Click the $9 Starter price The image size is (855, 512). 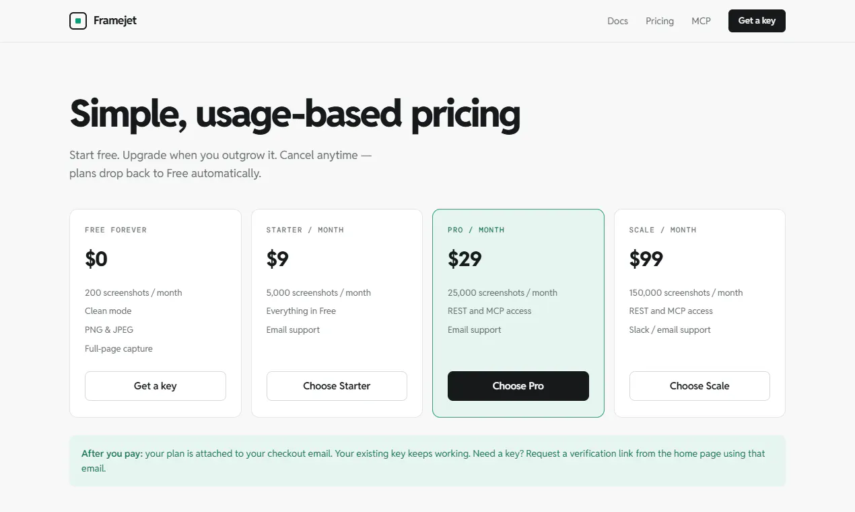(x=277, y=259)
